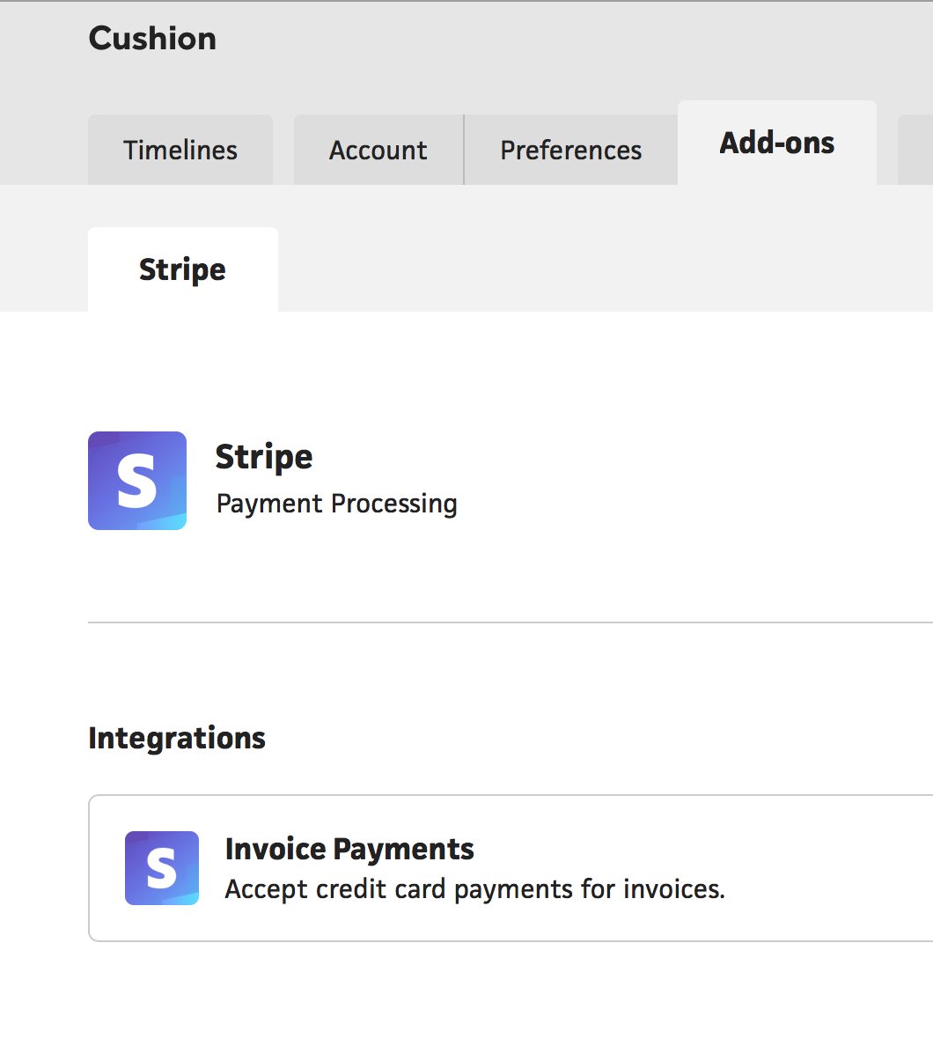Screen dimensions: 933x1046
Task: Click the Cushion title
Action: [153, 38]
